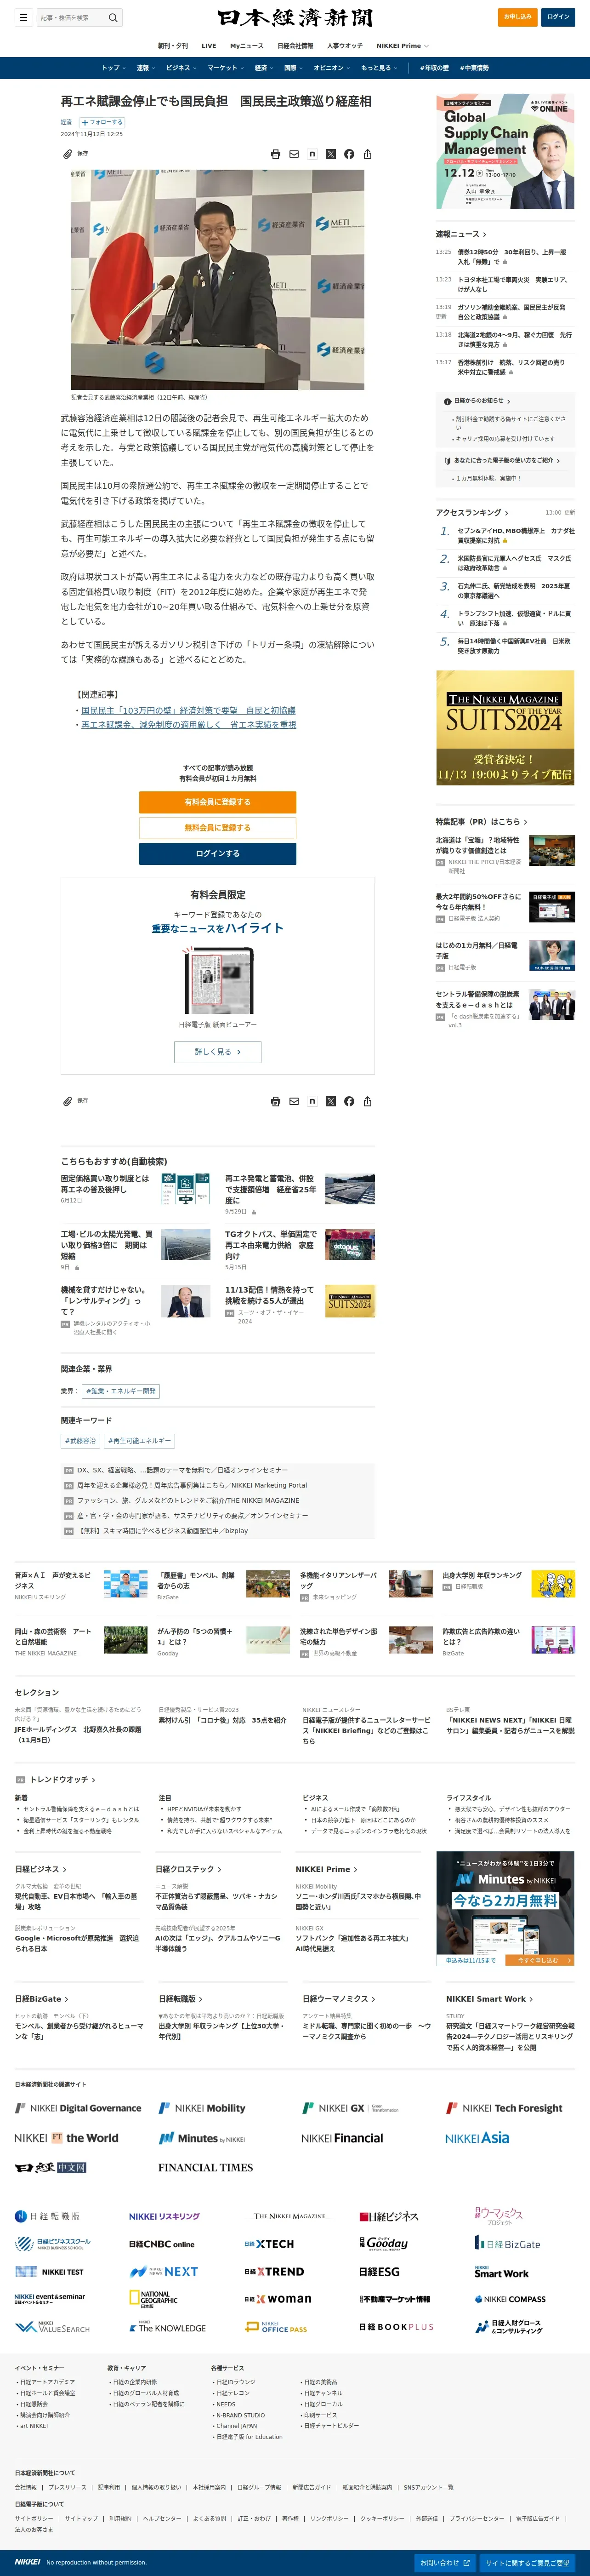This screenshot has height=2576, width=590.
Task: Open ranking item 3 石丸伸二氏 article
Action: pos(514,591)
